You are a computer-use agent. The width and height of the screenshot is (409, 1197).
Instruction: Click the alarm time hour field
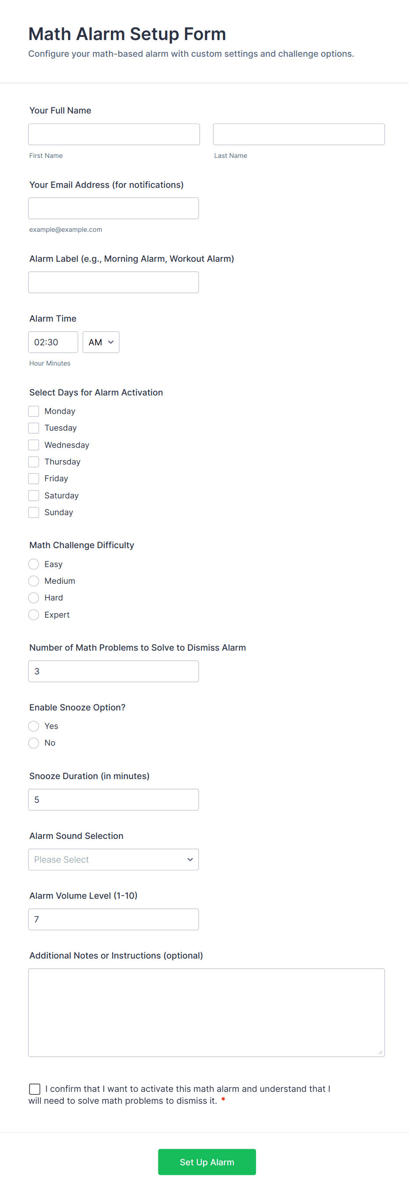click(52, 342)
